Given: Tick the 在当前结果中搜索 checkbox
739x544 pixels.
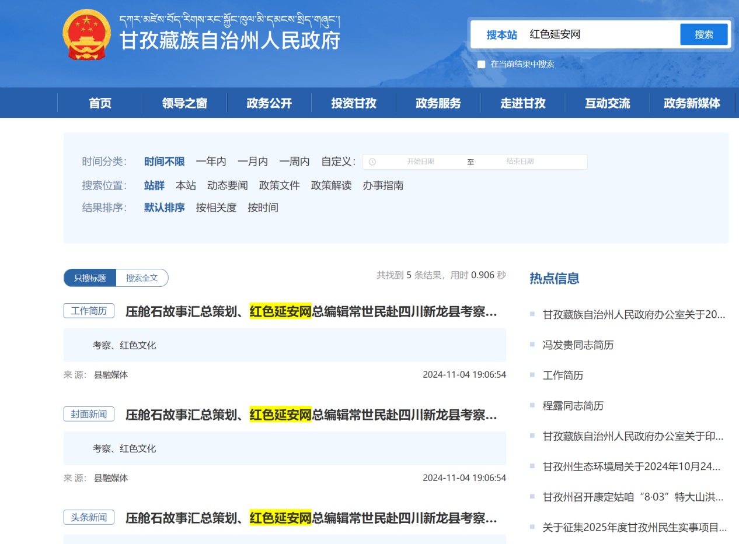Looking at the screenshot, I should click(x=481, y=64).
